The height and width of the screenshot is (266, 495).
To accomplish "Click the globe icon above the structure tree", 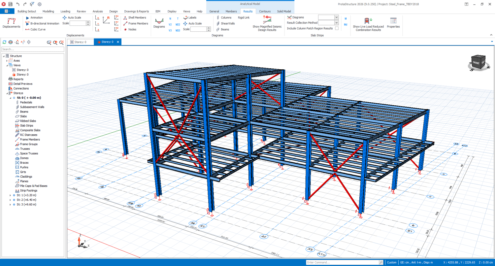I will point(11,42).
